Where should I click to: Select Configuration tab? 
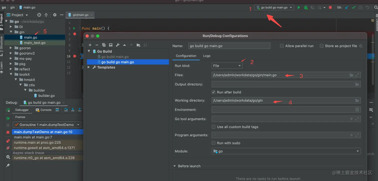pos(186,56)
